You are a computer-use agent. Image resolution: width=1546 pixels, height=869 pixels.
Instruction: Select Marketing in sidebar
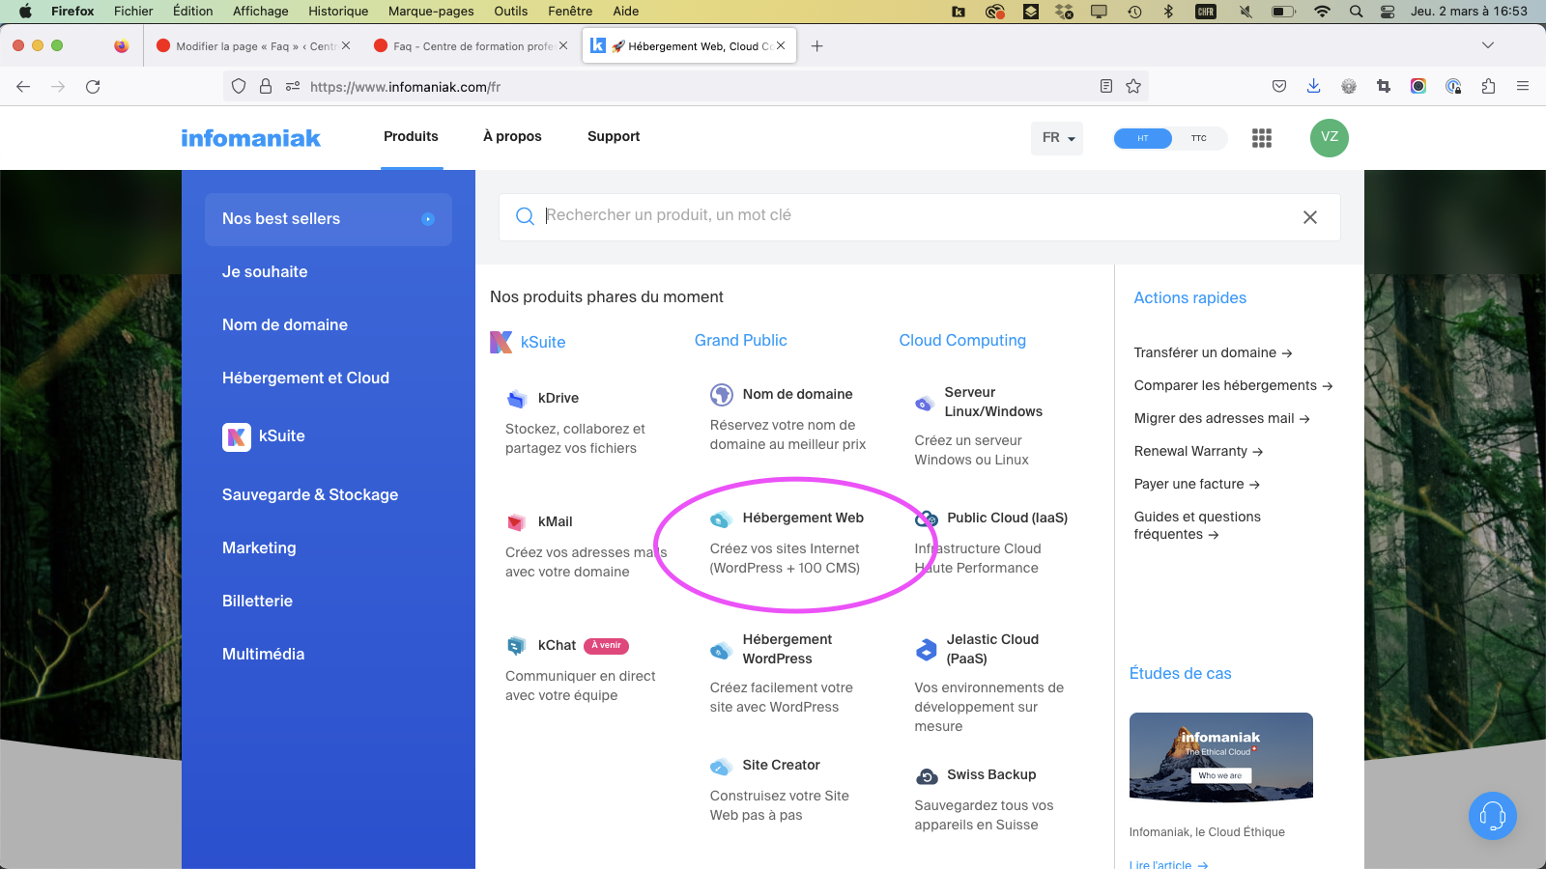coord(259,548)
